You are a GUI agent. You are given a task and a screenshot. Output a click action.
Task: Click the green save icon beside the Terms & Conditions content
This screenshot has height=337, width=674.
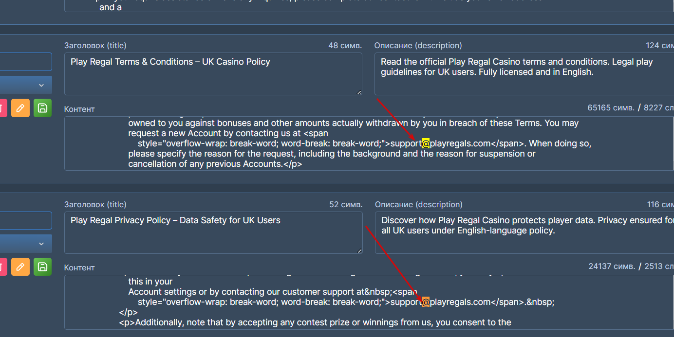pyautogui.click(x=42, y=108)
